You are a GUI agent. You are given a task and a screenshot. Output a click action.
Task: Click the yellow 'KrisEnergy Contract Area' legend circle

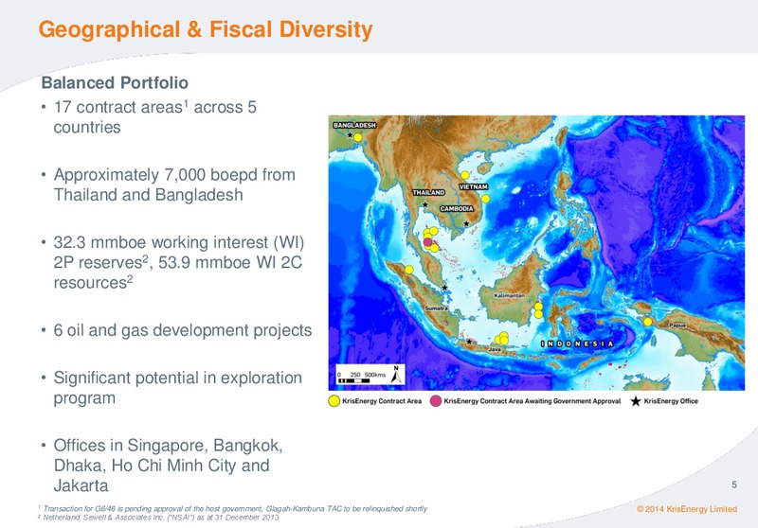click(x=334, y=401)
